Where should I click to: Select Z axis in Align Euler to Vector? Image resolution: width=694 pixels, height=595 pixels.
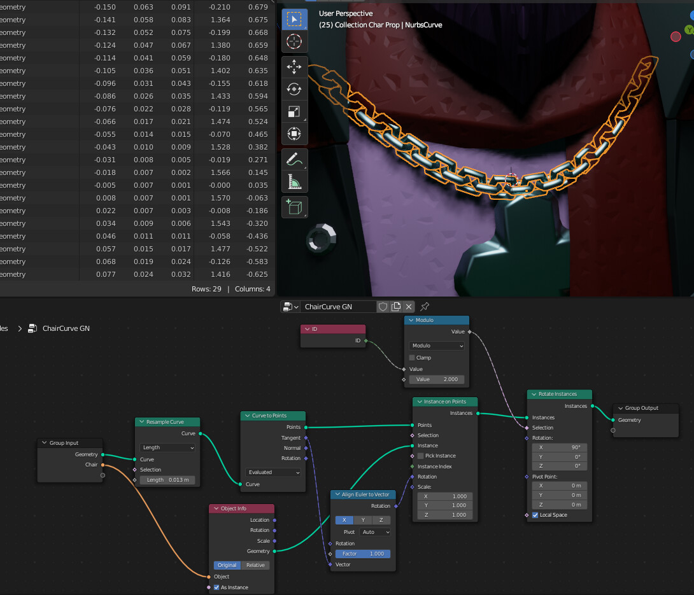381,520
